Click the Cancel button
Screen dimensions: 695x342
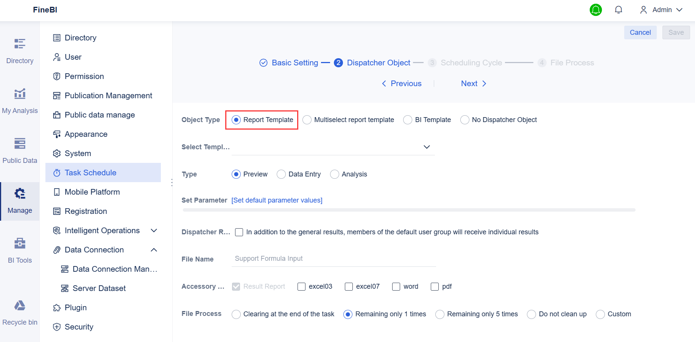coord(640,32)
